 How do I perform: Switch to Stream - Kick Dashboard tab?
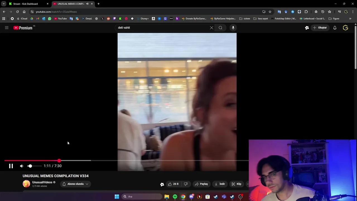(28, 4)
